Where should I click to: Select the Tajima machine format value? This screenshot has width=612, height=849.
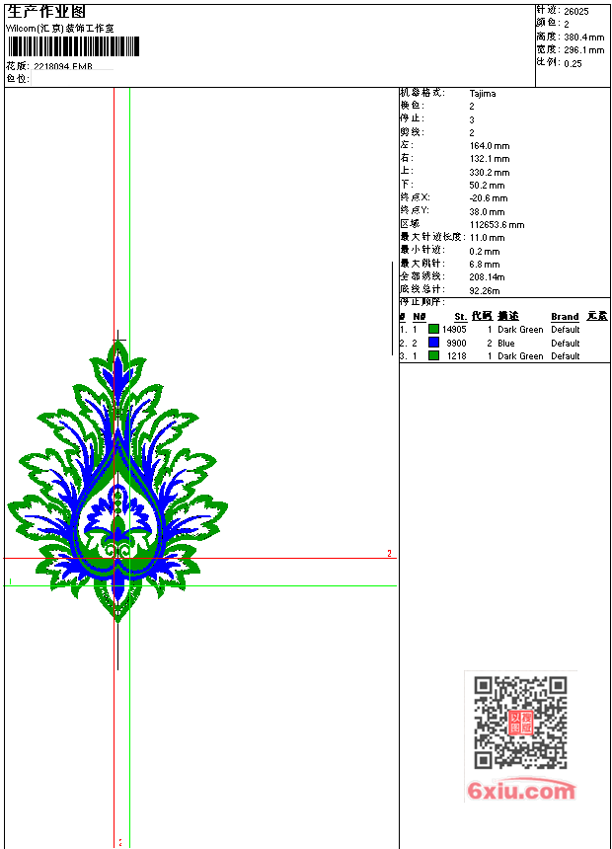click(x=483, y=93)
